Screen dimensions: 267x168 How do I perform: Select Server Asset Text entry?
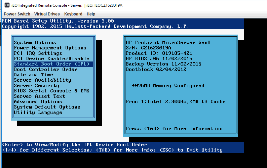40,96
